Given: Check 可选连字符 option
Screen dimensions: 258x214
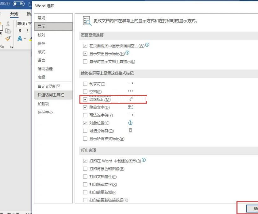Looking at the screenshot, I should coord(85,115).
